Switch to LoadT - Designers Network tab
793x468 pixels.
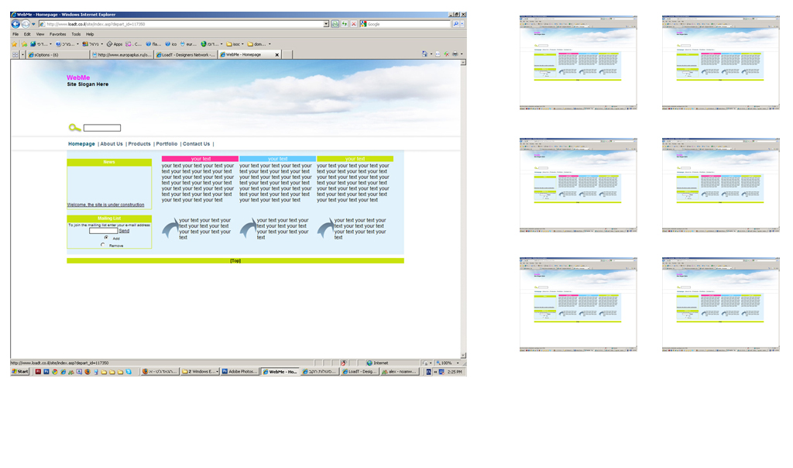[186, 55]
